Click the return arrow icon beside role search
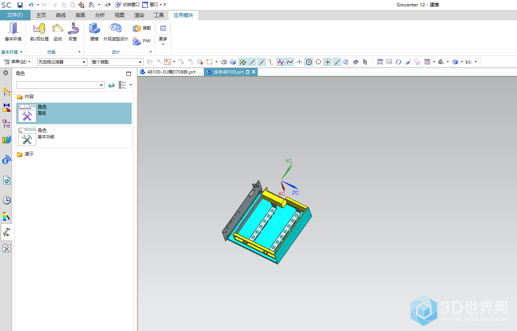 tap(111, 85)
